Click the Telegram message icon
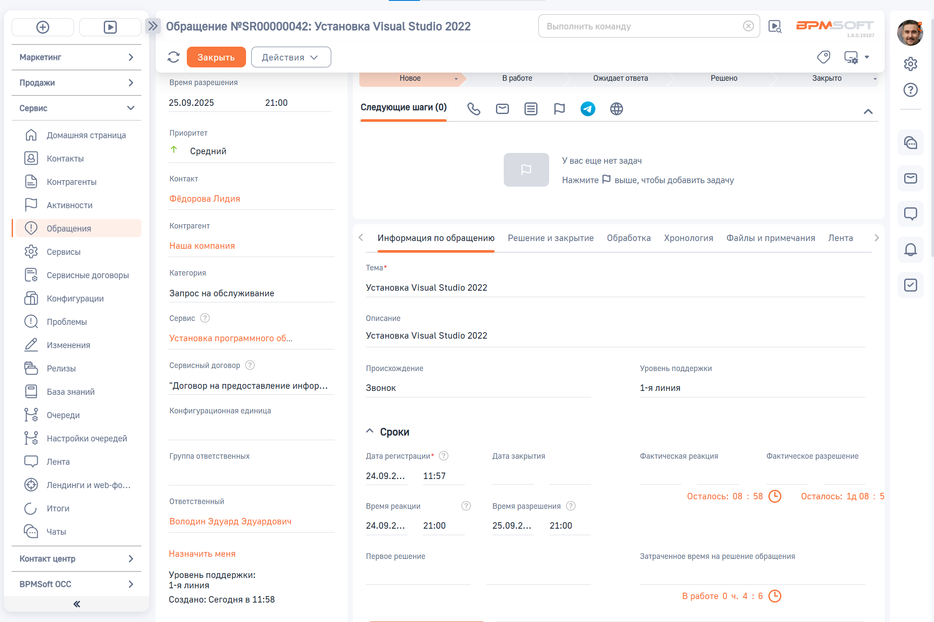 (x=588, y=109)
